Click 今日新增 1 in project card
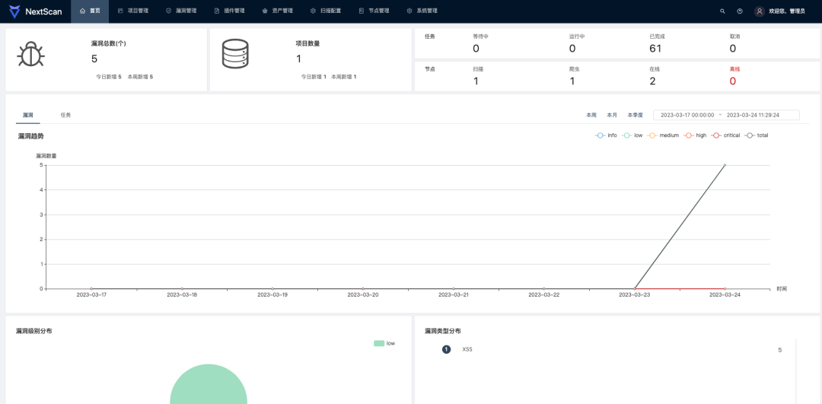The image size is (822, 404). (314, 77)
